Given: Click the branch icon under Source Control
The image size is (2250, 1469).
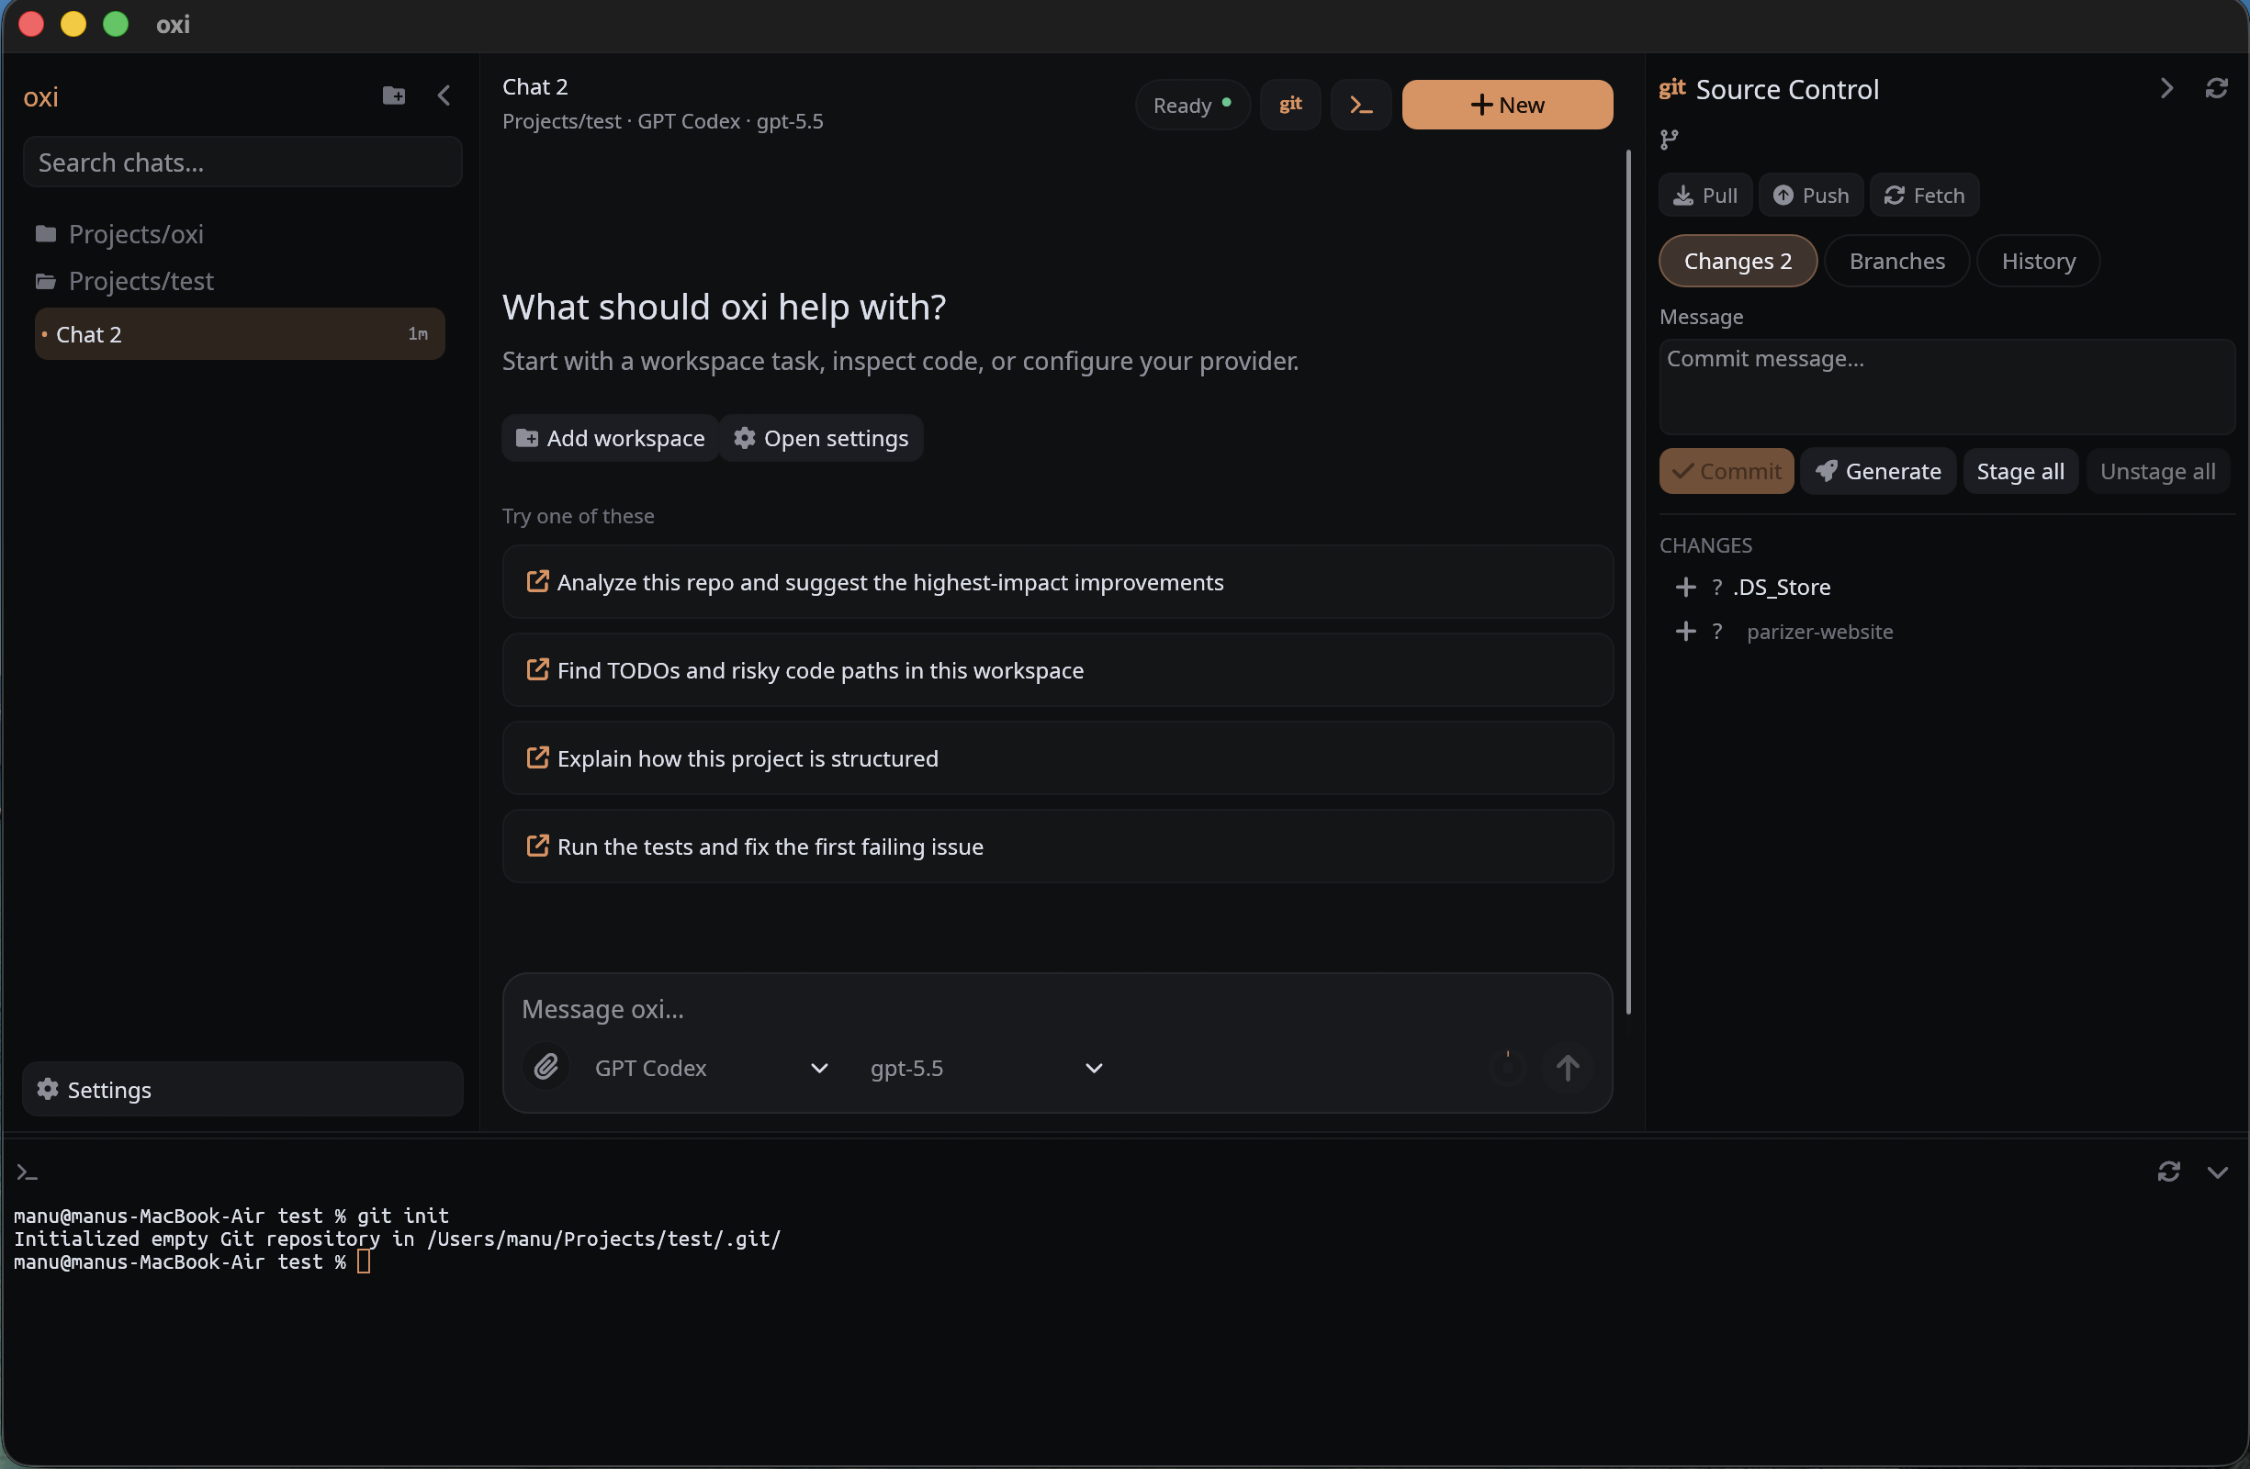Looking at the screenshot, I should [x=1670, y=140].
